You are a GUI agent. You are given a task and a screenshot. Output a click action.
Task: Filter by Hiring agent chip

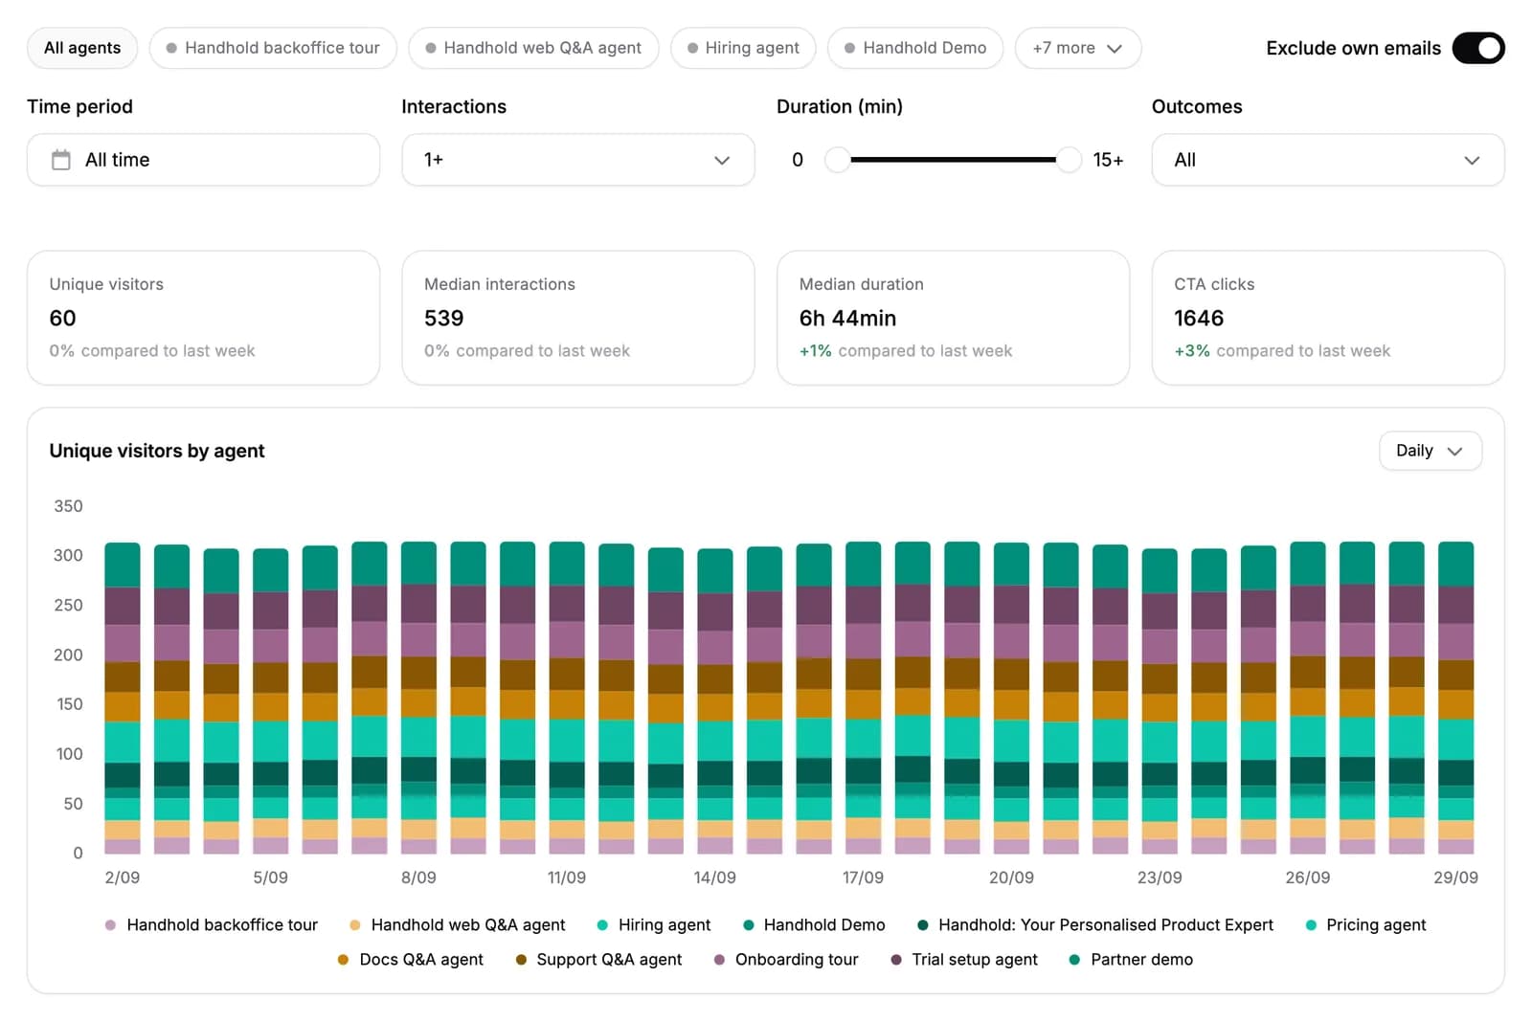743,48
